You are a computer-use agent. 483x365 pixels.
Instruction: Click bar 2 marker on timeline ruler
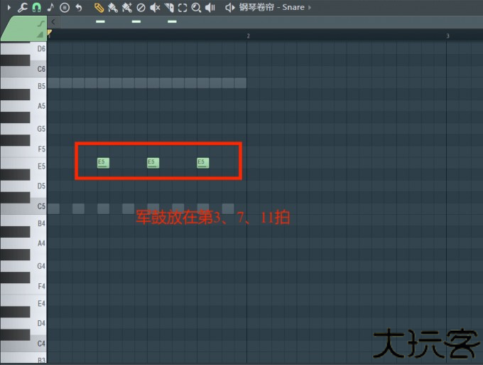tap(248, 35)
